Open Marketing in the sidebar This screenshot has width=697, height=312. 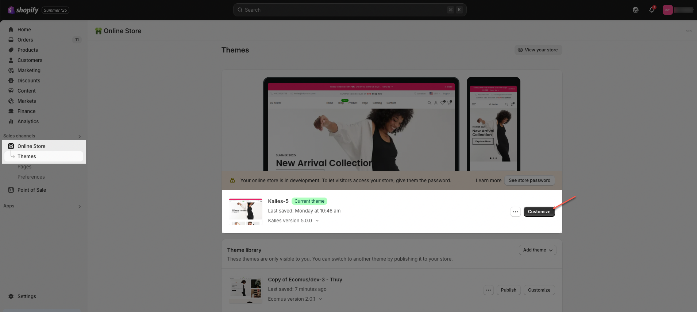pyautogui.click(x=44, y=70)
